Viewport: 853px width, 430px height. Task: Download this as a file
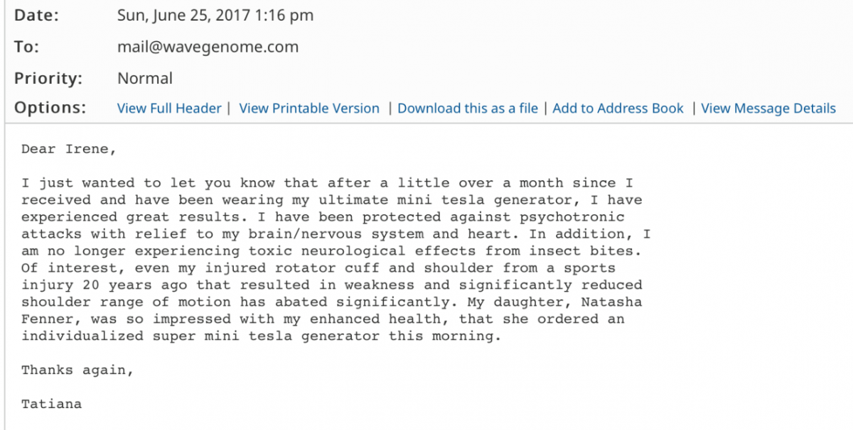(x=468, y=109)
